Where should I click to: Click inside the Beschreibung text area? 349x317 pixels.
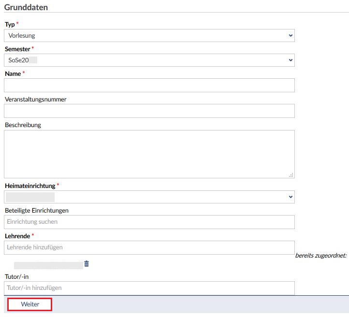(x=149, y=154)
